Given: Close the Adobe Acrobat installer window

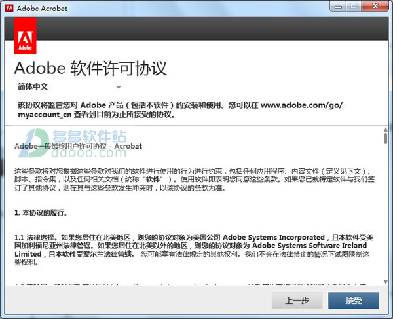Looking at the screenshot, I should coord(375,7).
